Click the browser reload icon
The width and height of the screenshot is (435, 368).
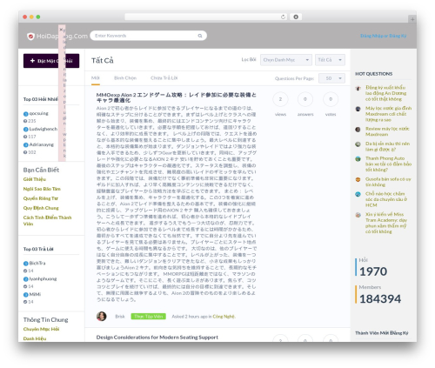[x=283, y=17]
